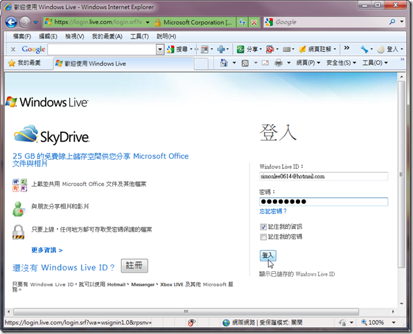Expand command bar overflow chevron
The width and height of the screenshot is (413, 334).
coord(402,59)
